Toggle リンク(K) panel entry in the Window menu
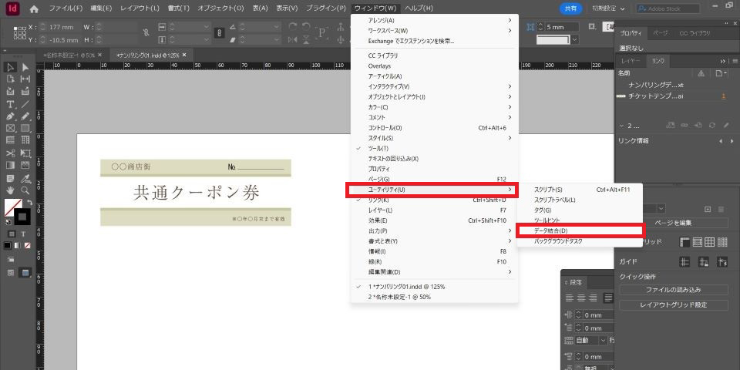 378,200
